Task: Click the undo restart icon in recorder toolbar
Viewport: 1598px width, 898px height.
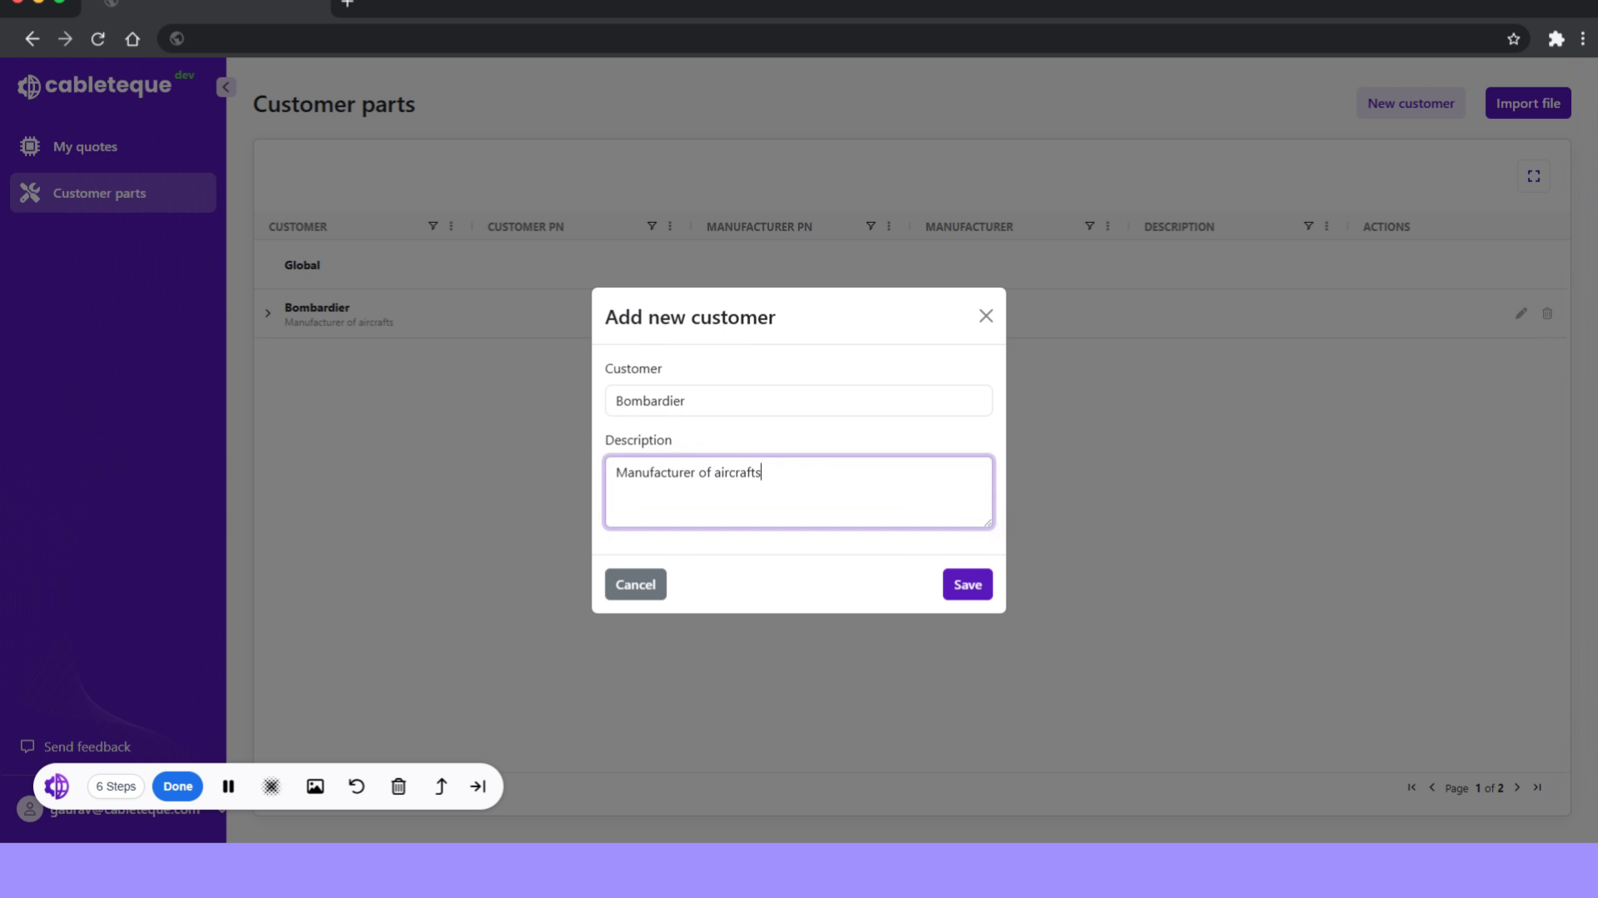Action: [x=356, y=787]
